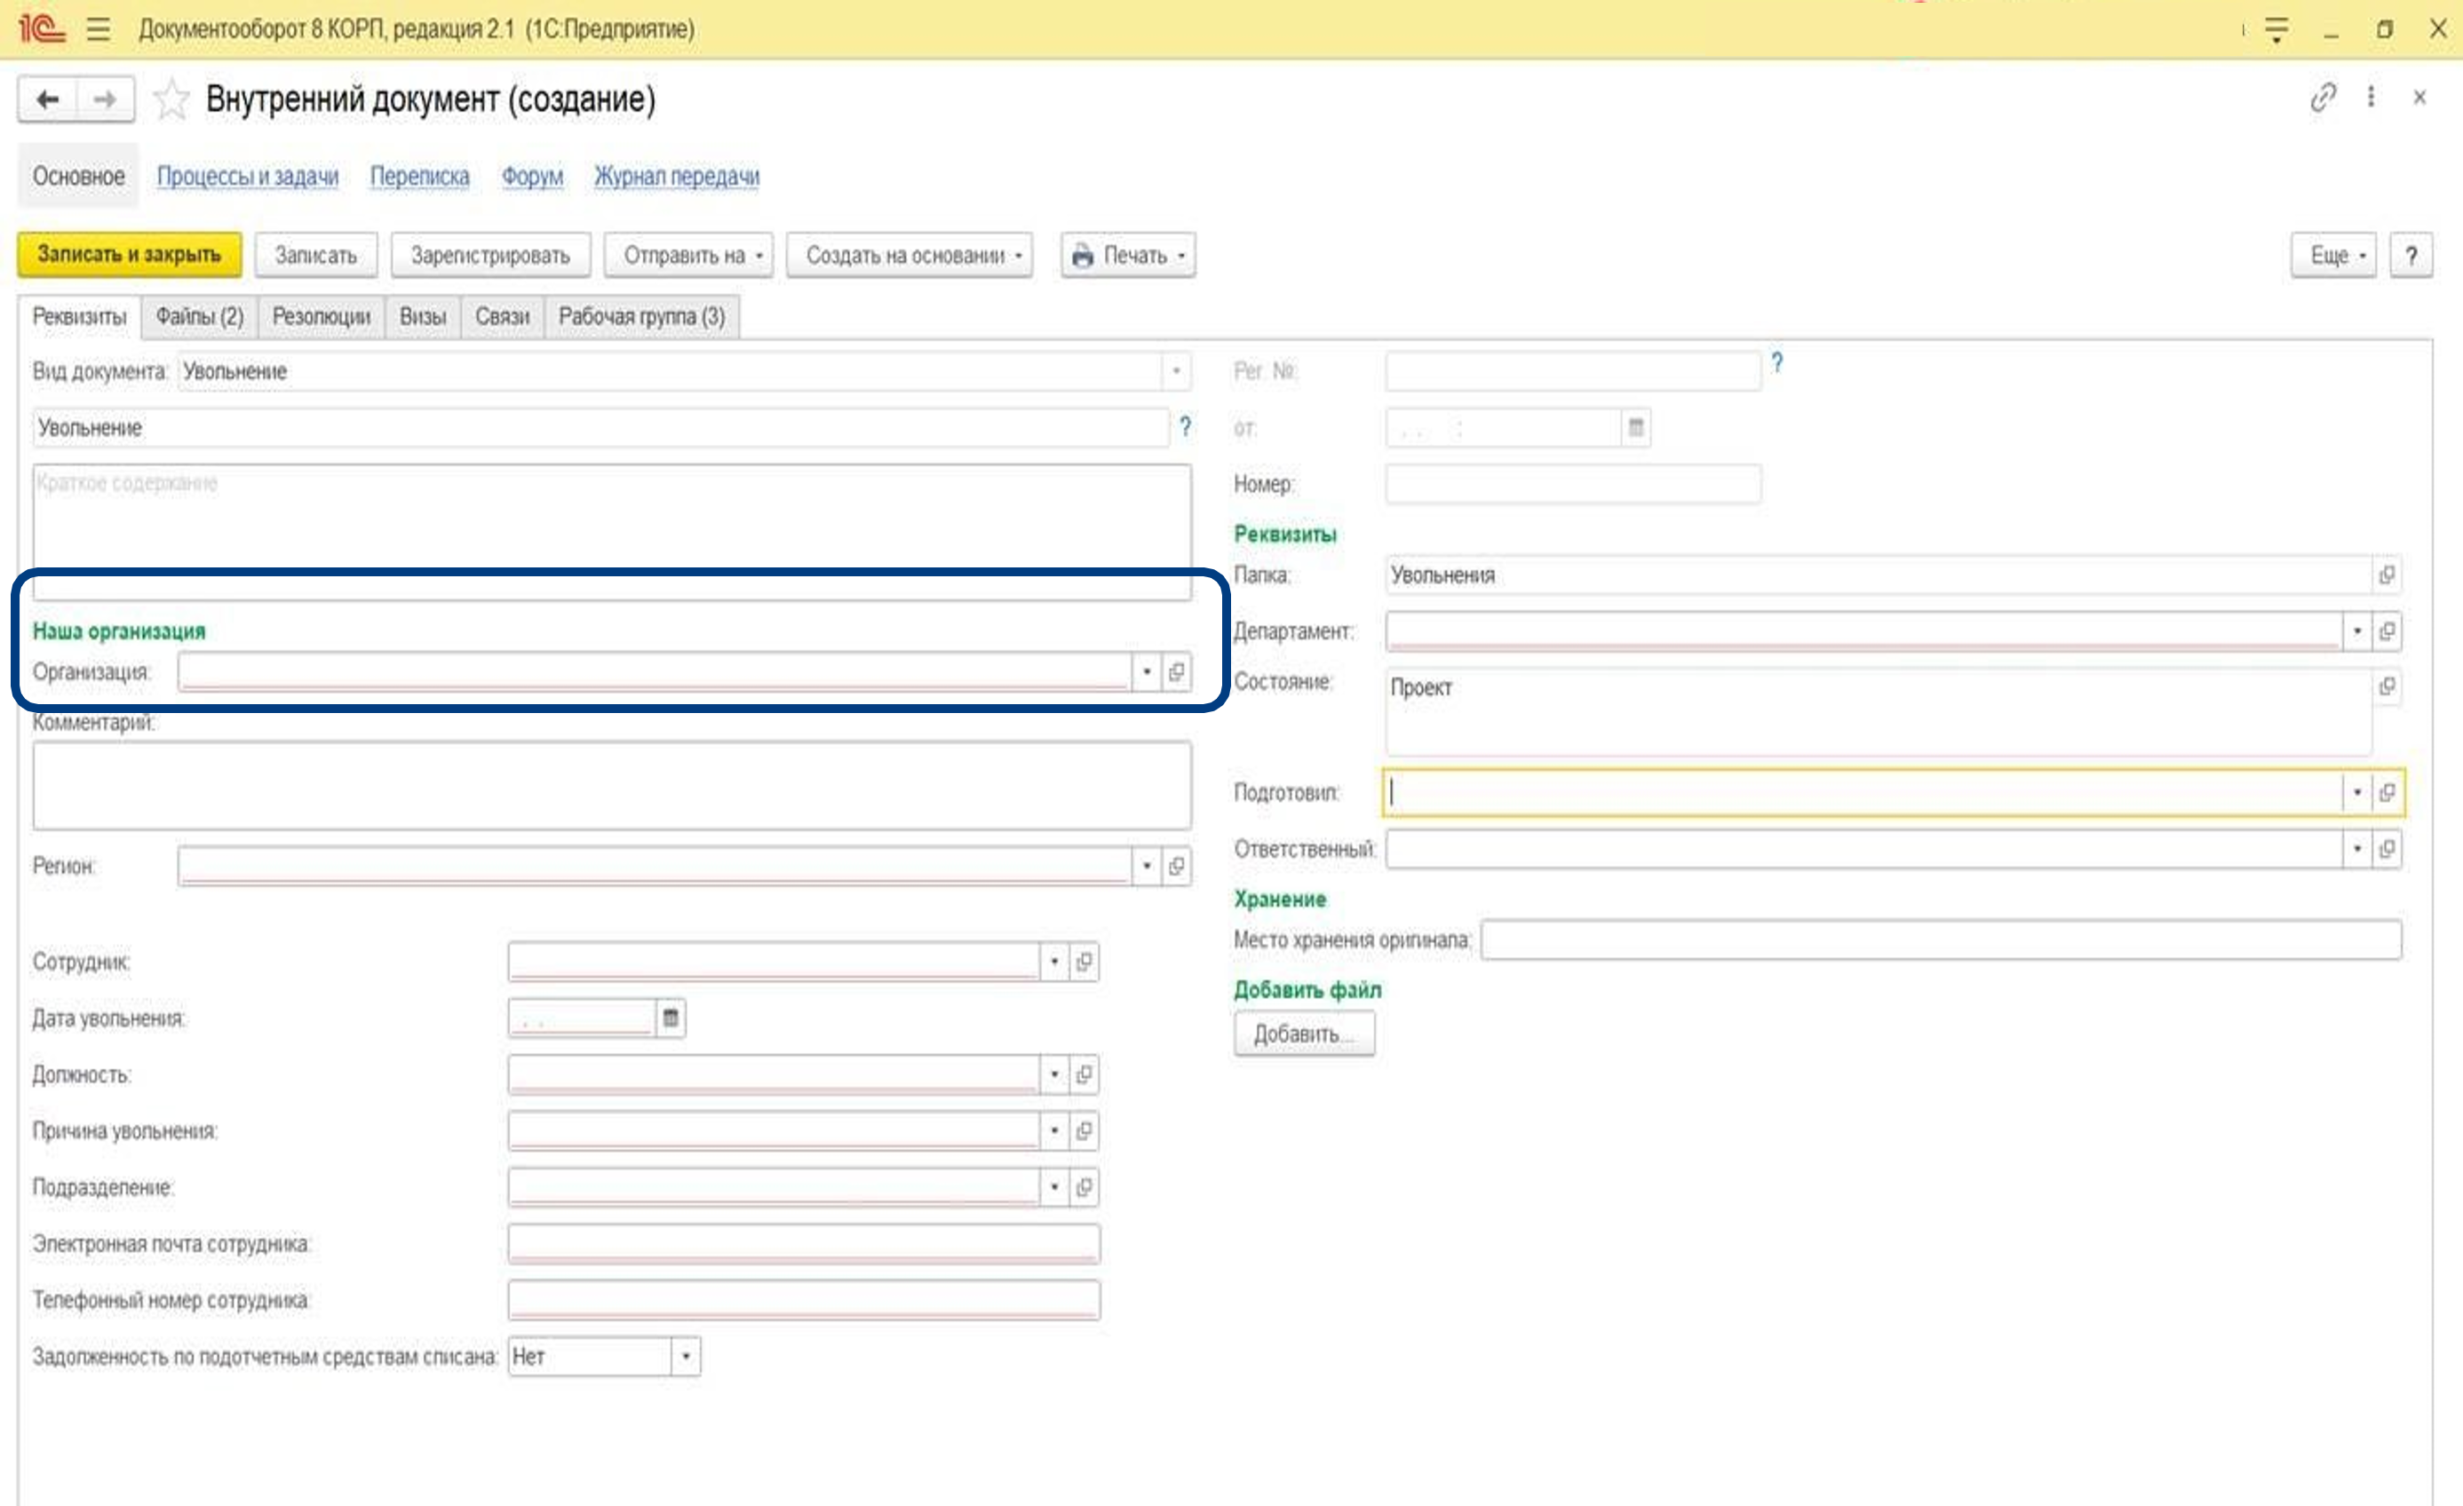
Task: Focus the Комментарий text area
Action: point(612,786)
